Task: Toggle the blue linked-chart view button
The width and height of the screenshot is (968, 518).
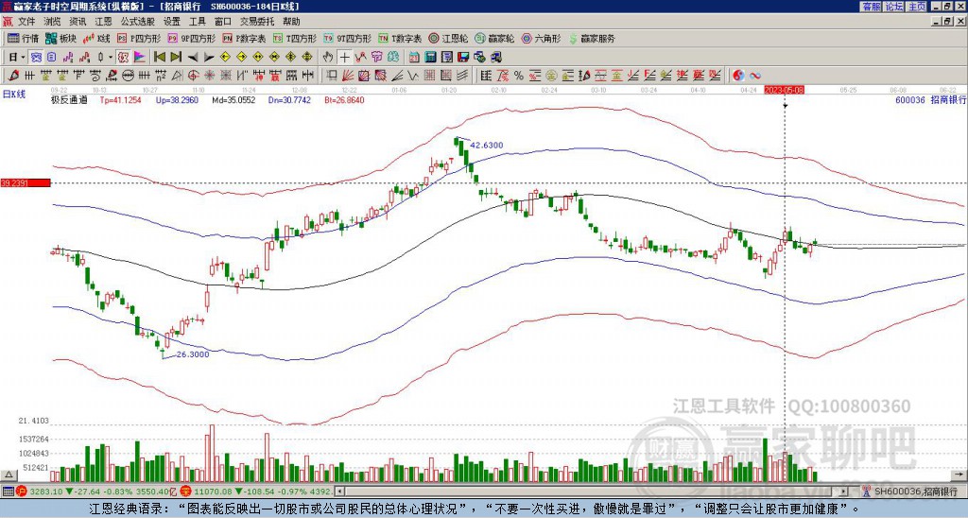Action: click(37, 58)
